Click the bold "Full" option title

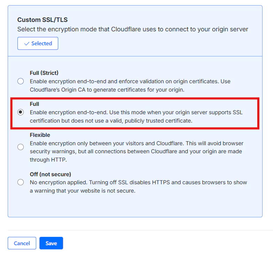click(x=35, y=104)
